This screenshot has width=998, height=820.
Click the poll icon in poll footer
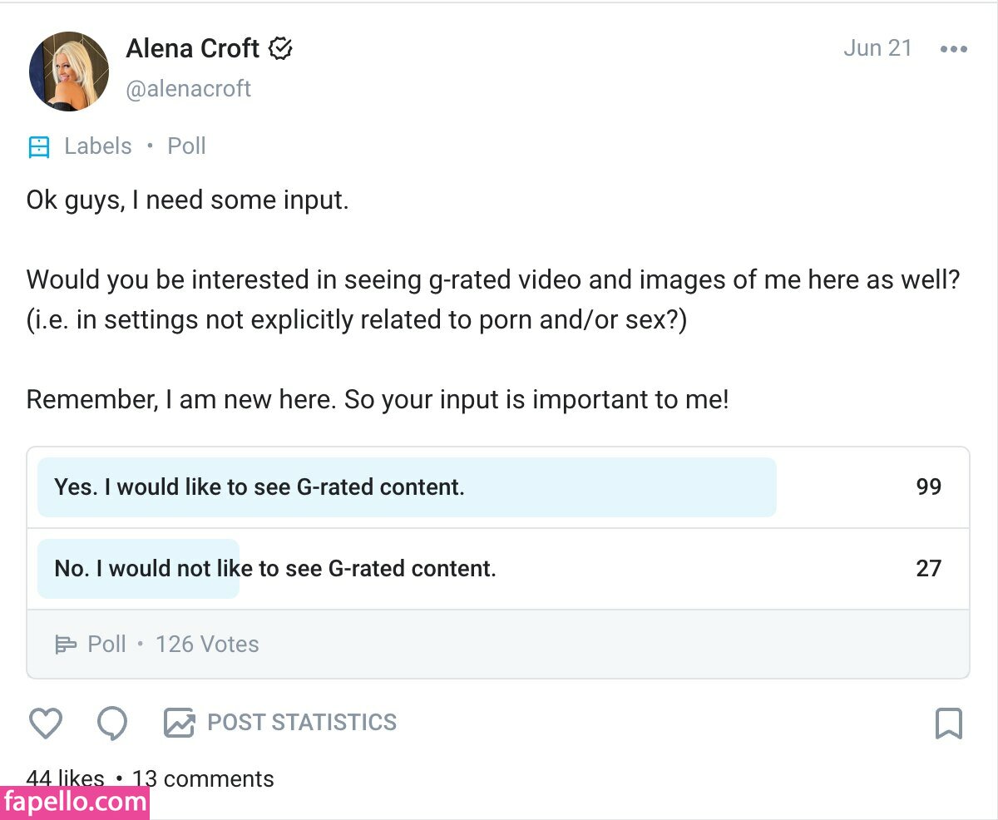pyautogui.click(x=65, y=645)
